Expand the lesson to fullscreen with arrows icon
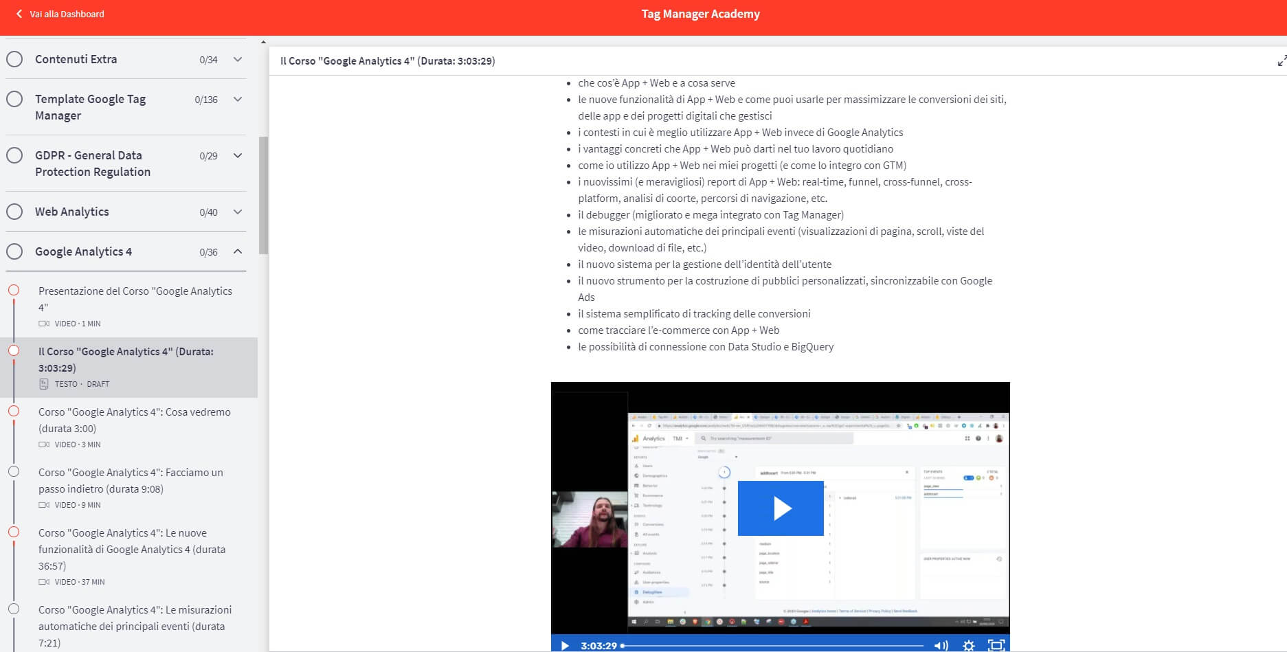 tap(1282, 61)
